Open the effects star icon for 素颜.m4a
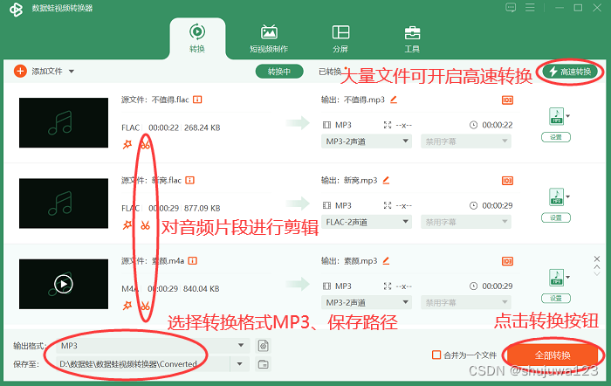Viewport: 611px width, 386px height. point(127,306)
